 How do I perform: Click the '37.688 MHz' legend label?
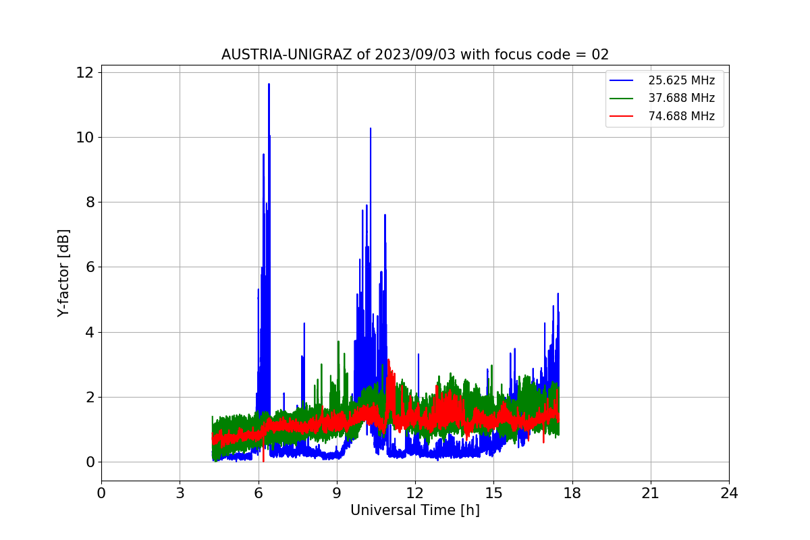(681, 99)
